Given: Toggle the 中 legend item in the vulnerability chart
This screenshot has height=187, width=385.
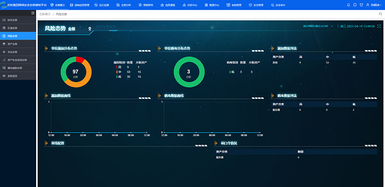Looking at the screenshot, I should [119, 72].
